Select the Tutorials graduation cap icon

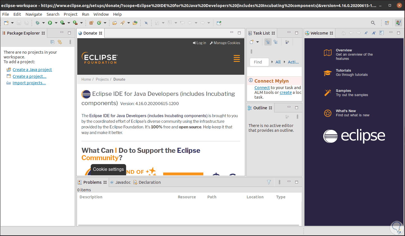328,72
